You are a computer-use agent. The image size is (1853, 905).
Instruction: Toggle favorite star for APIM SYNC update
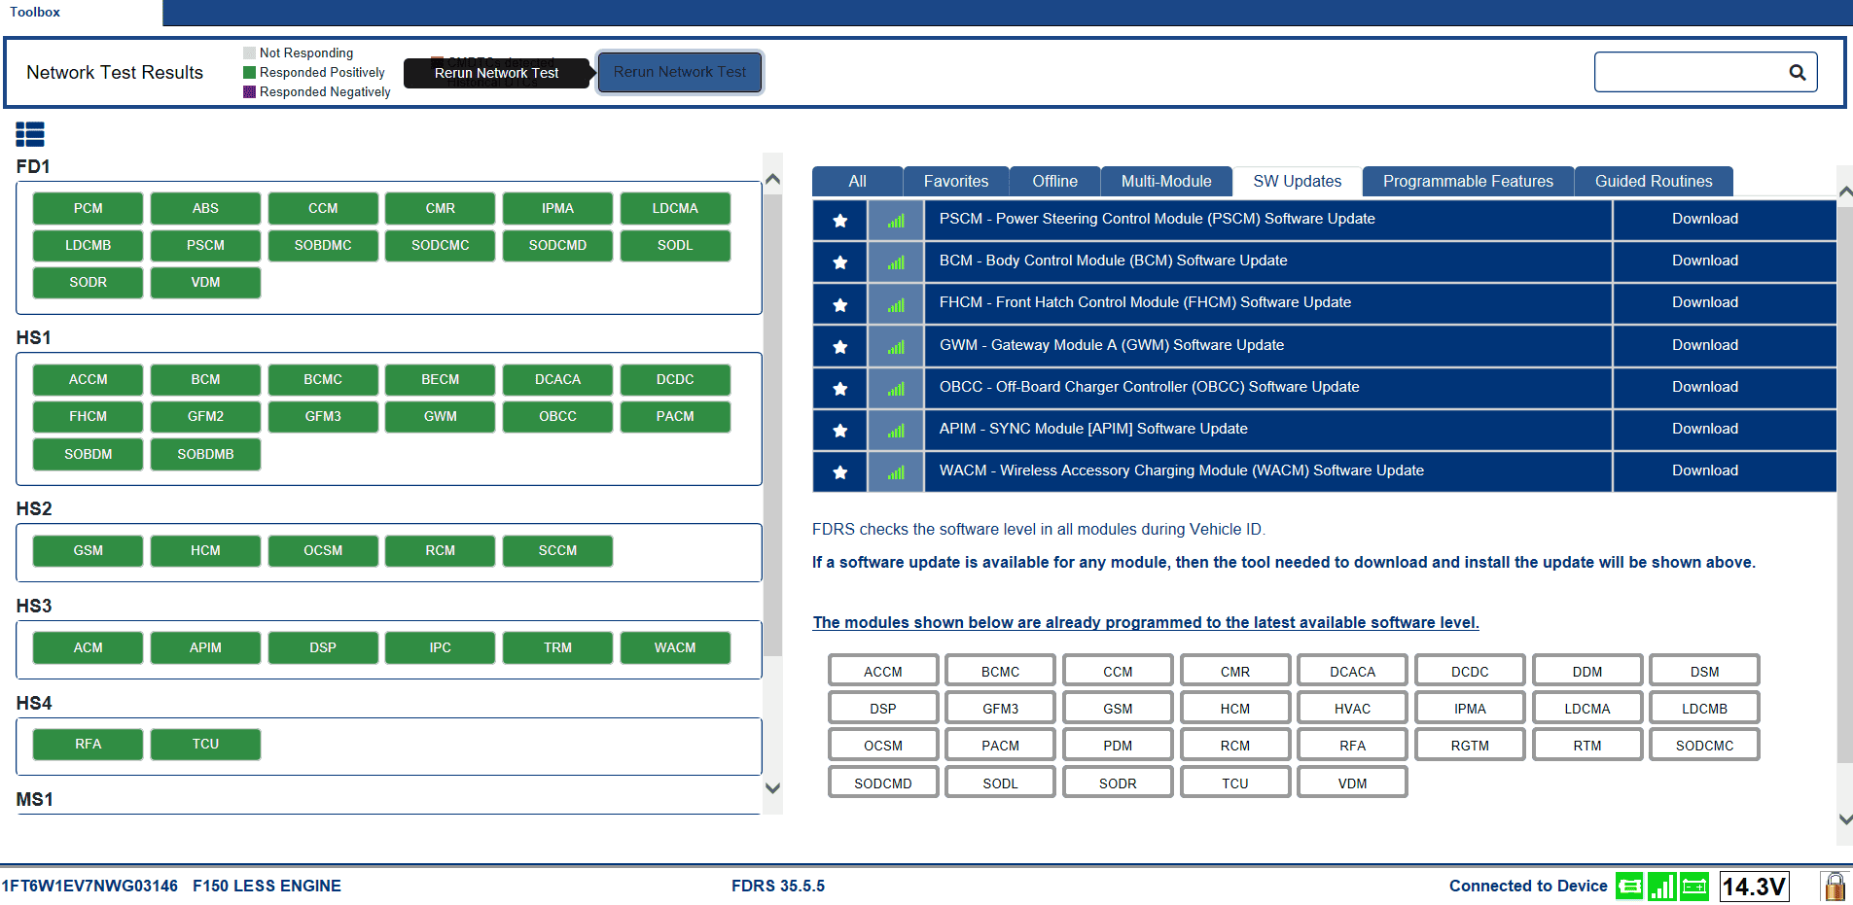[x=840, y=430]
